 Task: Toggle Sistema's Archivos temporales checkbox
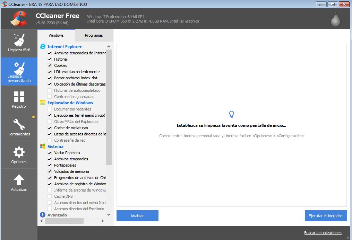point(50,159)
